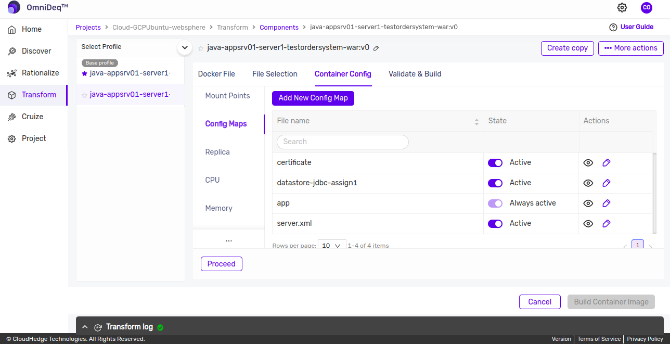Toggle certificate Active switch
Screen dimensions: 670x344
[x=495, y=163]
